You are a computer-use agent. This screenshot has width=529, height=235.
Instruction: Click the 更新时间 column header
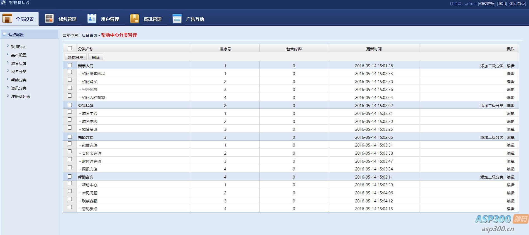coord(374,49)
